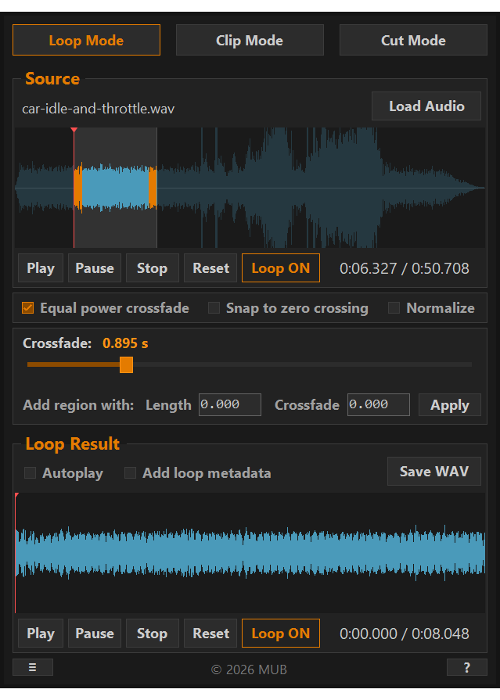
Task: Enable Add loop metadata checkbox
Action: coord(130,472)
